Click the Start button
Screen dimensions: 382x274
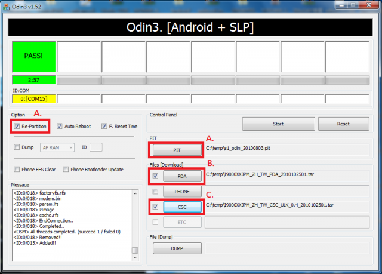coord(278,124)
